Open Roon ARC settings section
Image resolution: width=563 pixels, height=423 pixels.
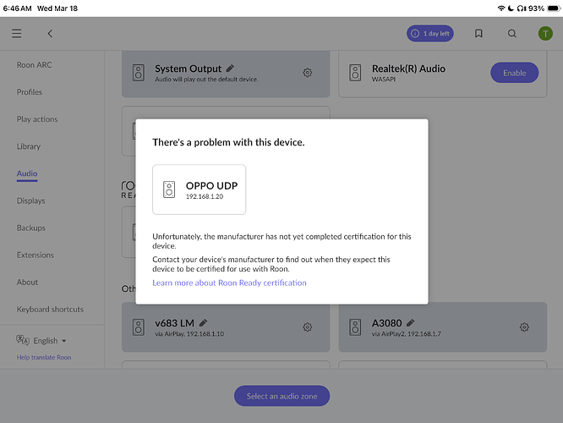(34, 65)
